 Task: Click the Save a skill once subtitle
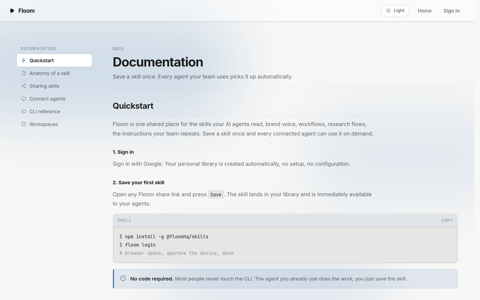202,76
